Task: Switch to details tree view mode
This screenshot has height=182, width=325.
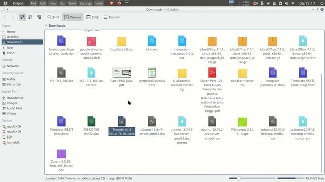Action: tap(39, 17)
